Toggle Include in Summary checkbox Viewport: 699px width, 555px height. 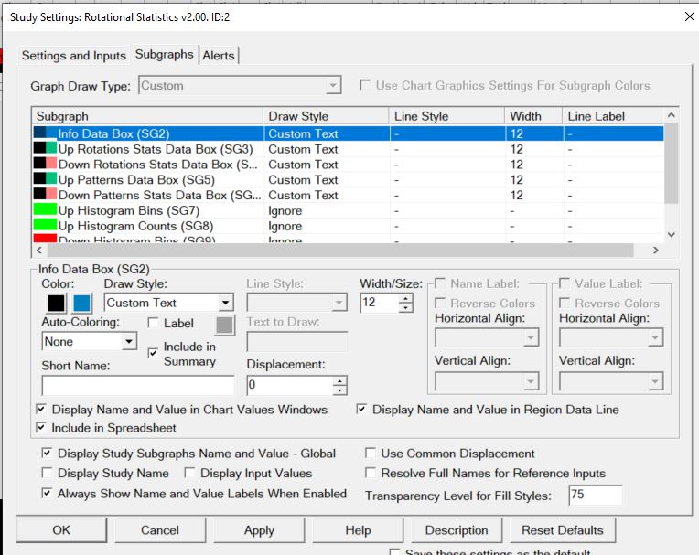(x=153, y=353)
